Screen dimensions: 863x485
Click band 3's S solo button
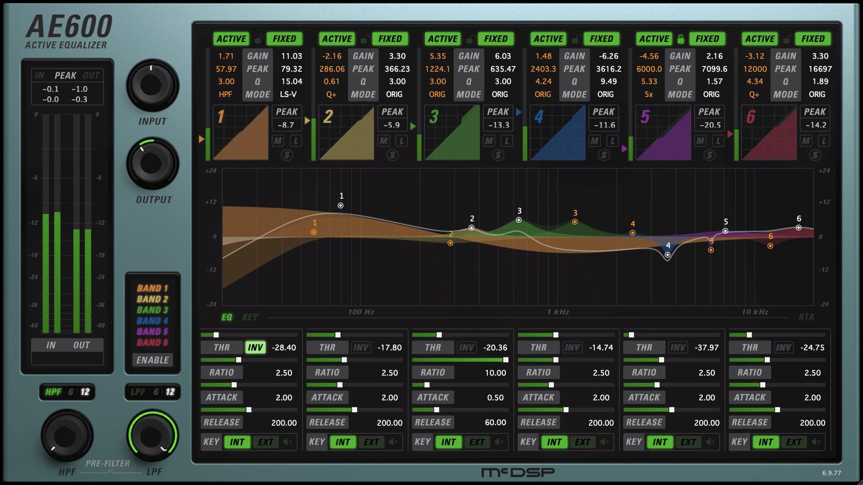[498, 155]
